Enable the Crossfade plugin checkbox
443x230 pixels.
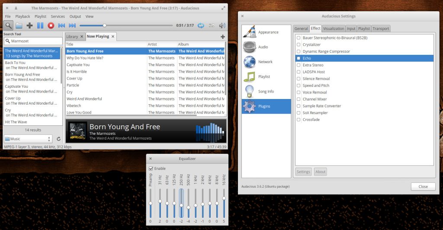(299, 120)
